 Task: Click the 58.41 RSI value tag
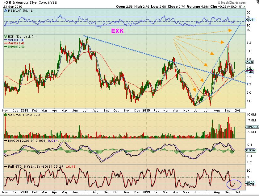point(250,20)
